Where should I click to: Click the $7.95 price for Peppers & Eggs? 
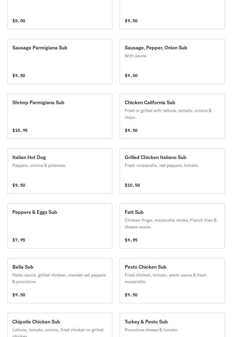point(19,240)
